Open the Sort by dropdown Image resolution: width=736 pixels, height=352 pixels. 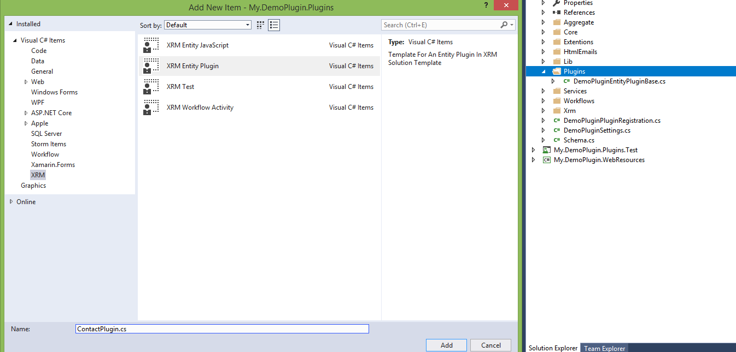pyautogui.click(x=208, y=25)
